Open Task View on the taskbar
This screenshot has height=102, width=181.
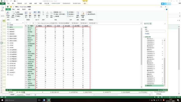click(39, 100)
